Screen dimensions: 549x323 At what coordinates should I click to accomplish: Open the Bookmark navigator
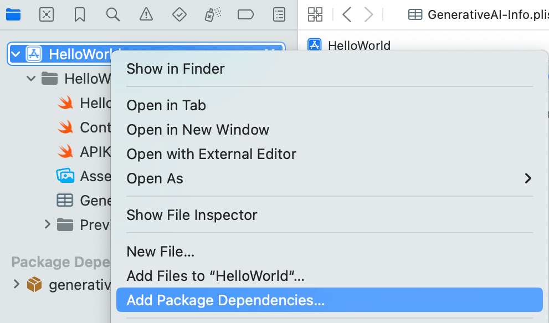tap(80, 15)
